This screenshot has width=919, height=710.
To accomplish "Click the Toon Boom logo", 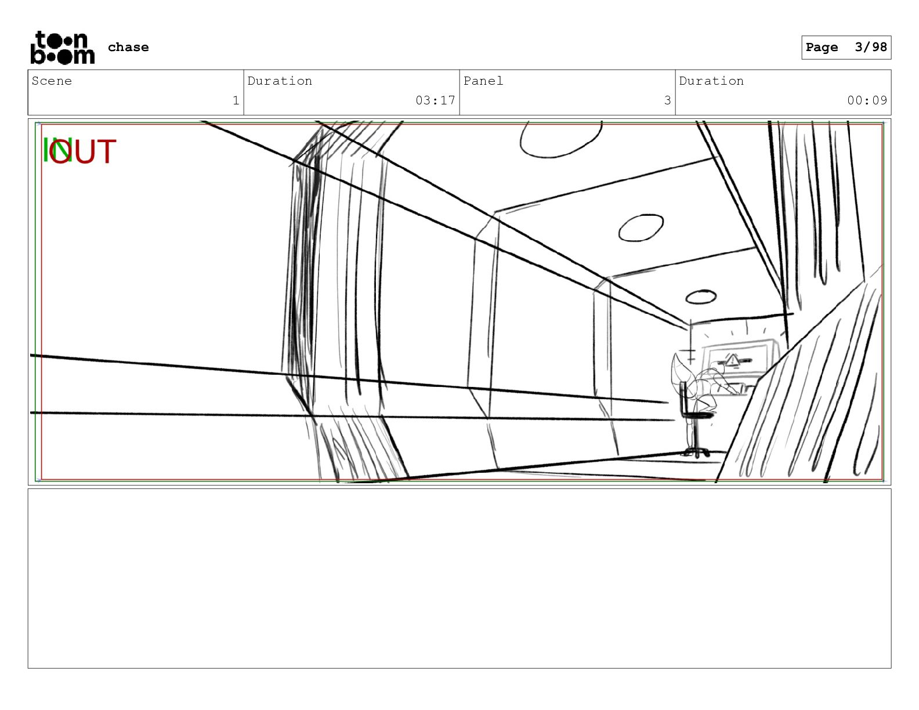I will pyautogui.click(x=62, y=48).
